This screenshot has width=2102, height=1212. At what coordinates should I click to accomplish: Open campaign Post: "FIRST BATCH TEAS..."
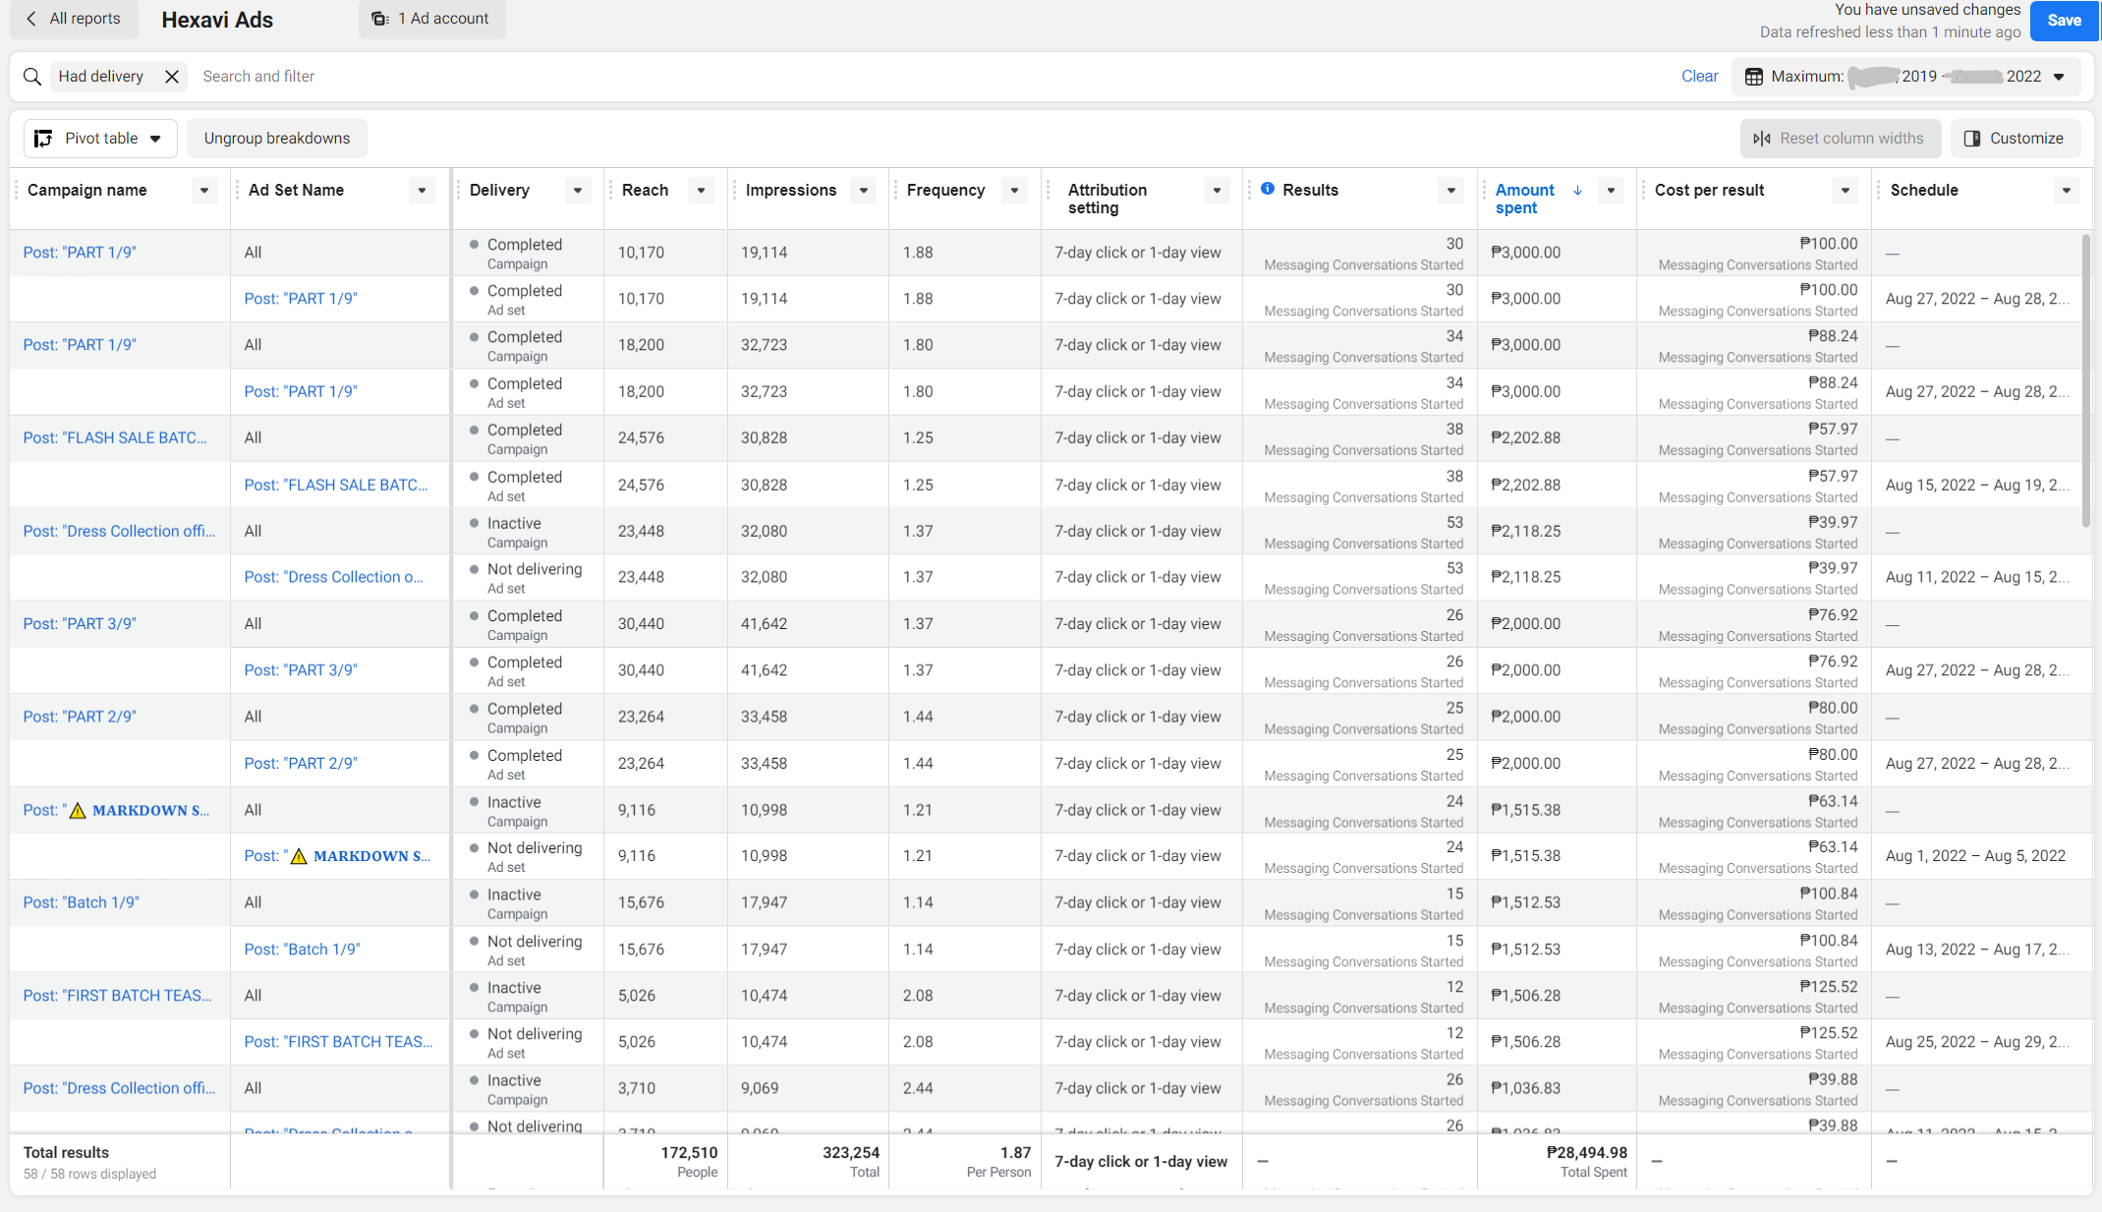(117, 996)
